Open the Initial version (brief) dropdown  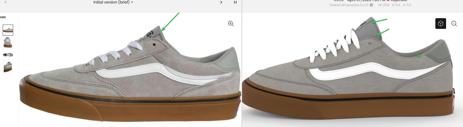pos(113,2)
